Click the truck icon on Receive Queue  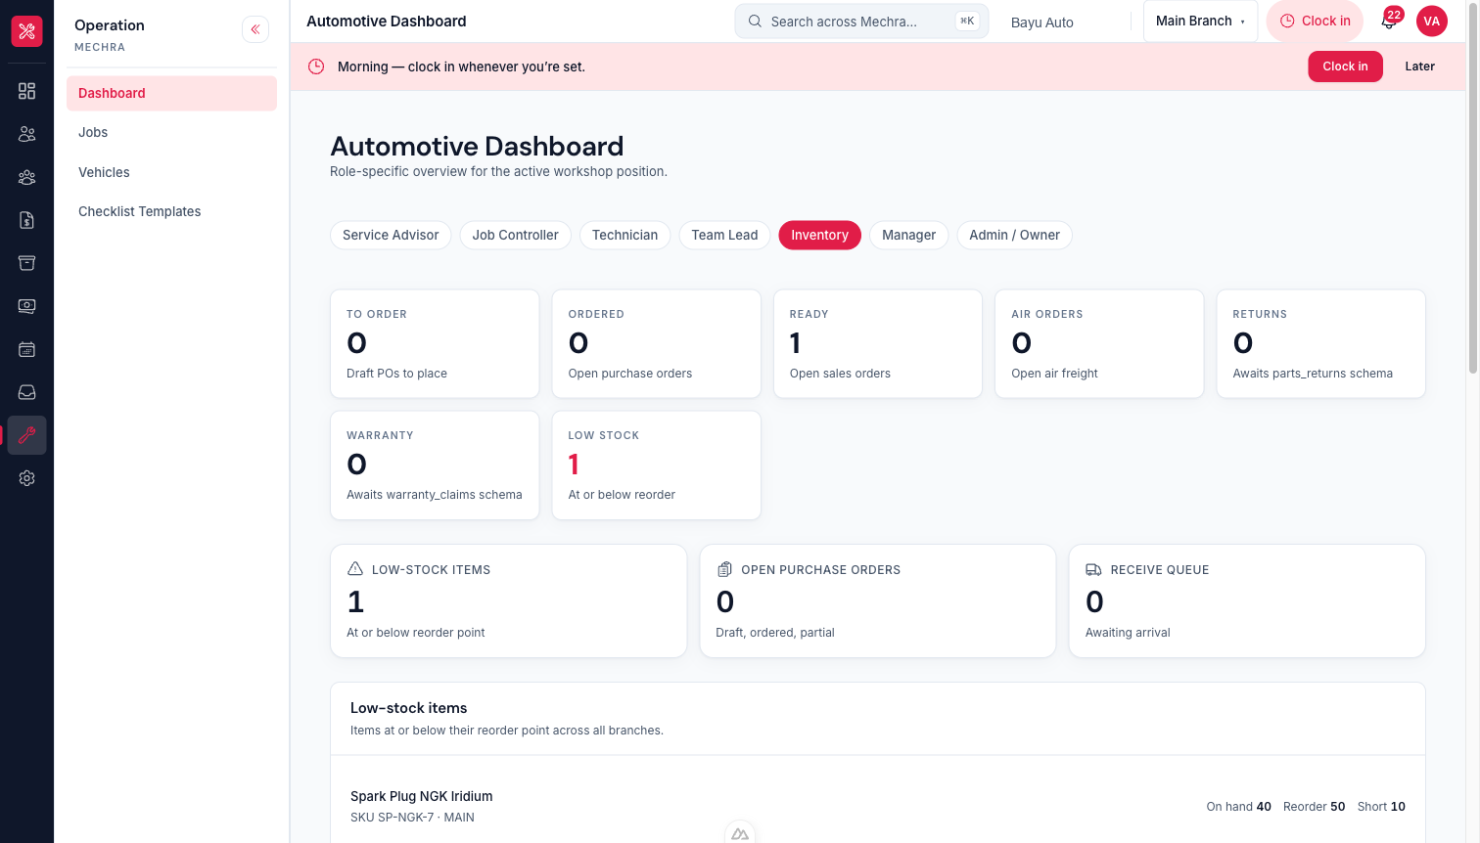1093,569
